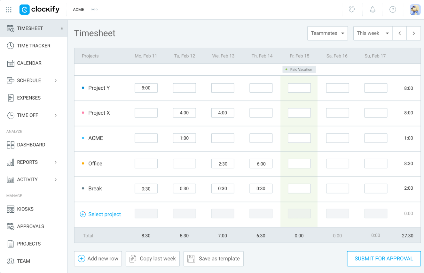Edit Office Thursday 6:00 field

point(261,163)
